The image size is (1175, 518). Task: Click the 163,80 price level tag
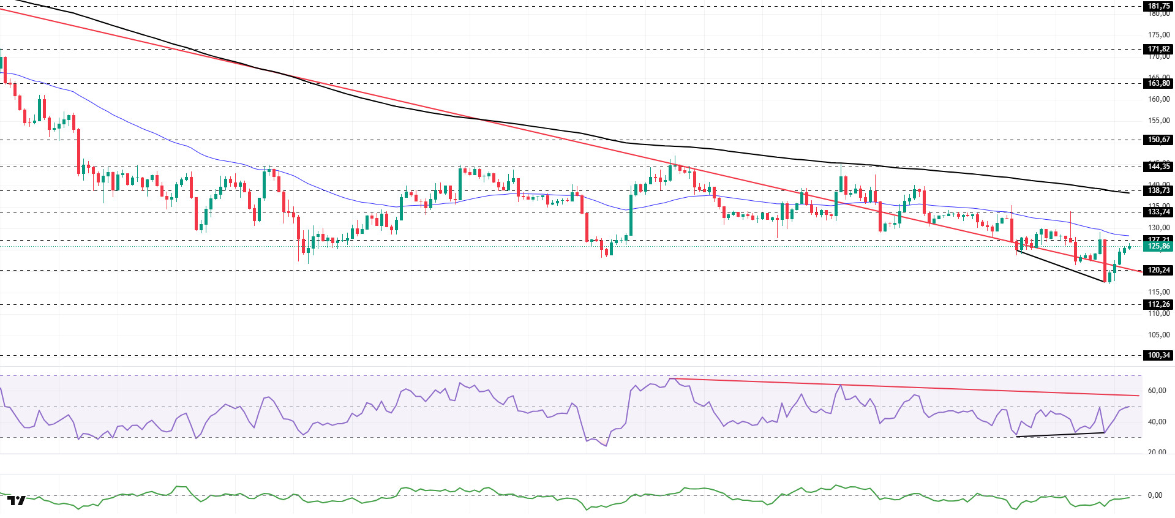(x=1158, y=83)
